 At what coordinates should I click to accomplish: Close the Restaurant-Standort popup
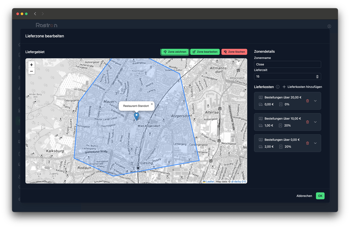tap(152, 104)
